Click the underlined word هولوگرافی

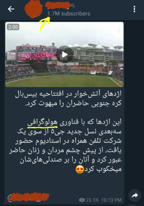click(42, 122)
